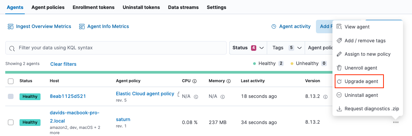Image resolution: width=412 pixels, height=136 pixels.
Task: Click the Host column header
Action: pos(54,81)
